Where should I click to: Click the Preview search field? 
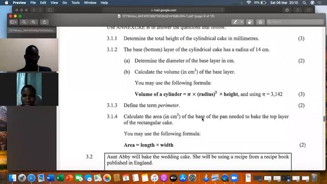tap(295, 22)
